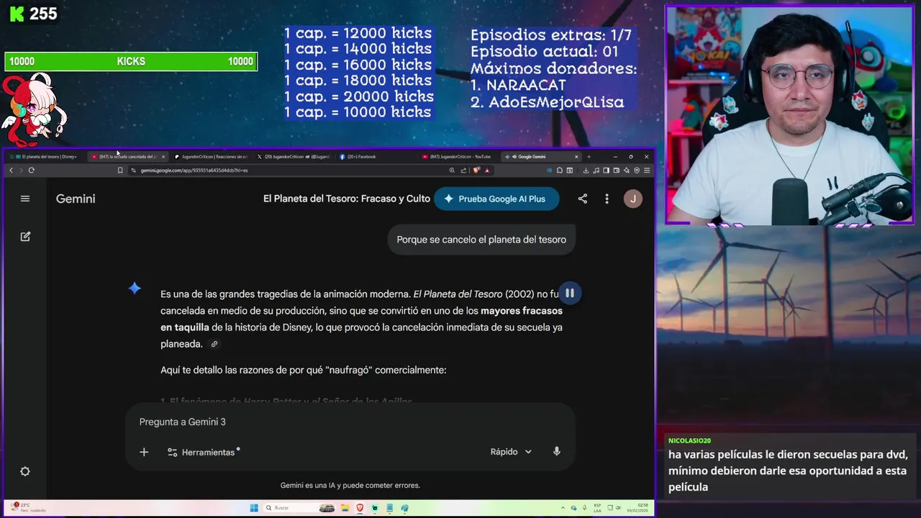Viewport: 921px width, 518px height.
Task: Open the Herramientas tools menu
Action: point(204,452)
